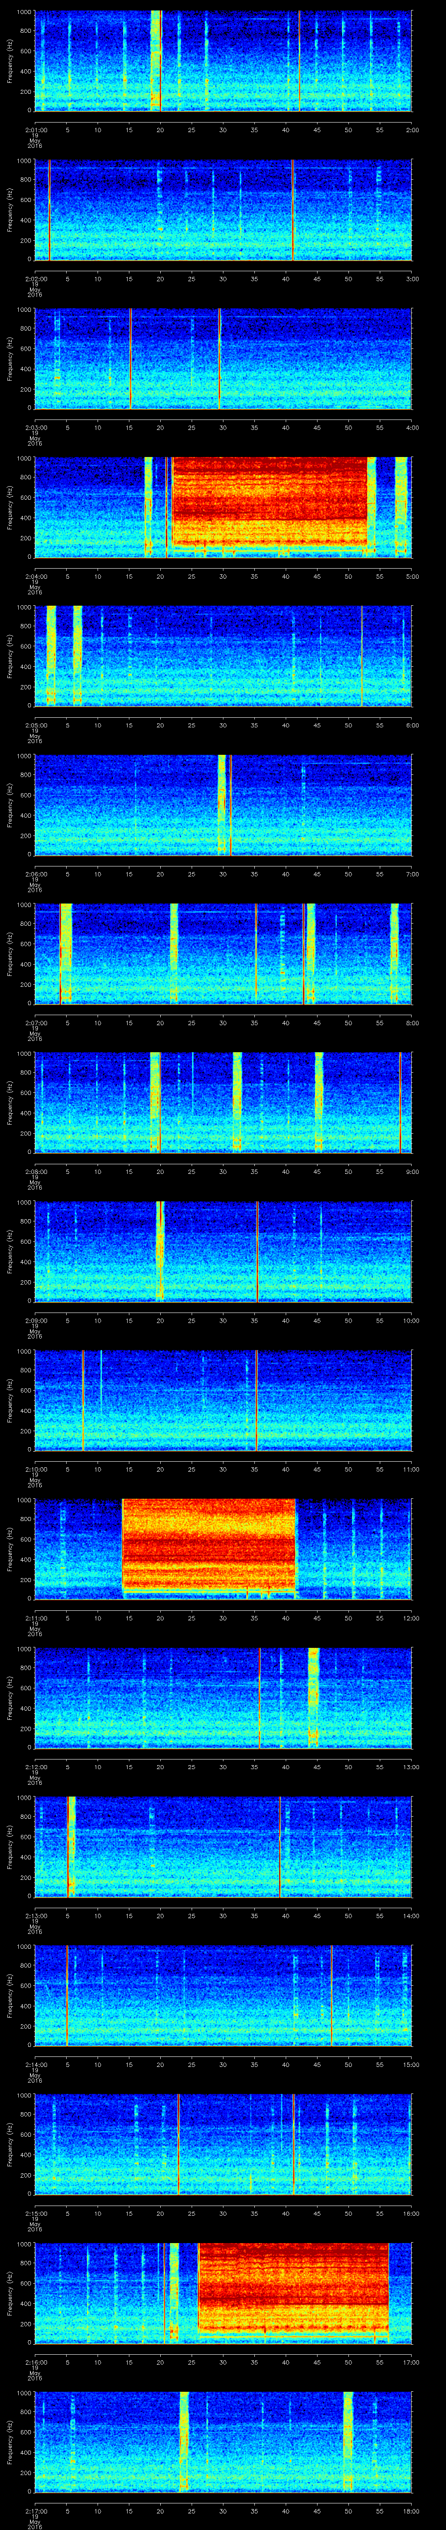The height and width of the screenshot is (2530, 446).
Task: Click the green band near 30s in 2:06:00 spectrogram
Action: click(x=222, y=805)
